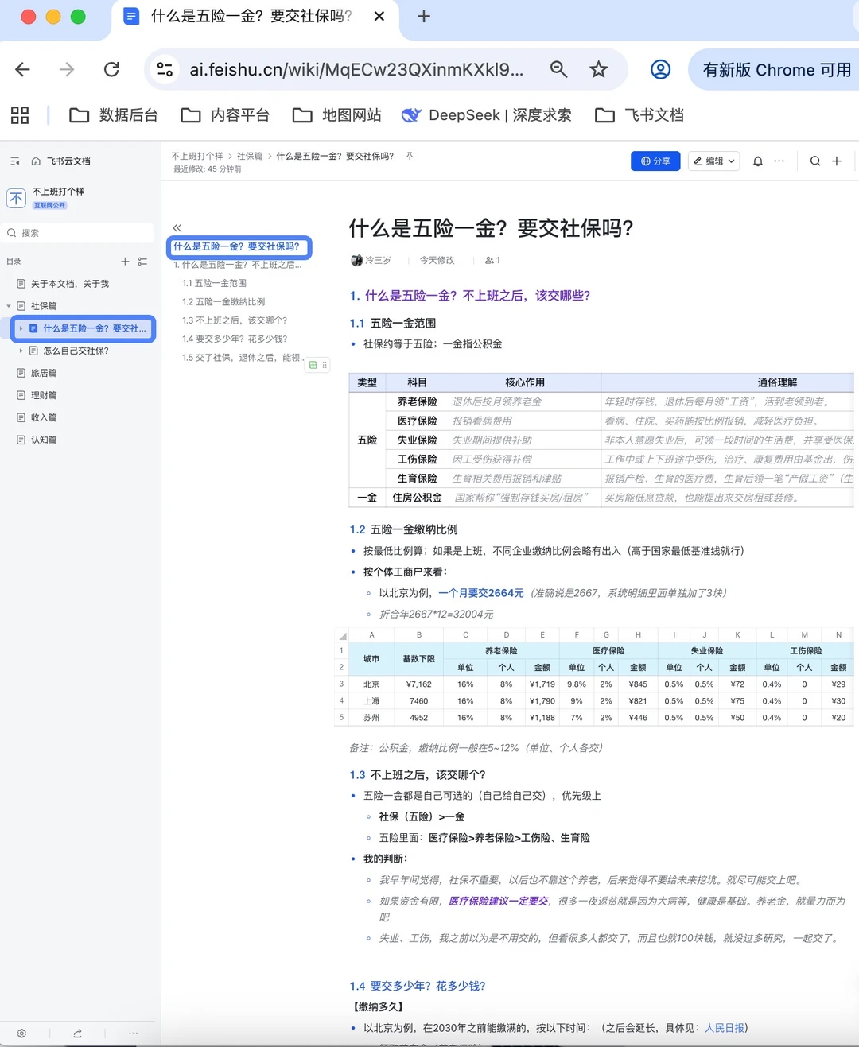Image resolution: width=859 pixels, height=1047 pixels.
Task: Click heading 1.2 五险一金缴纳比例 in the document
Action: click(x=404, y=529)
